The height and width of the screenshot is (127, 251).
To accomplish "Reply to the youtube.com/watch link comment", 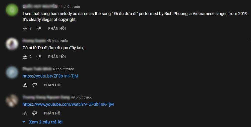I will click(53, 113).
